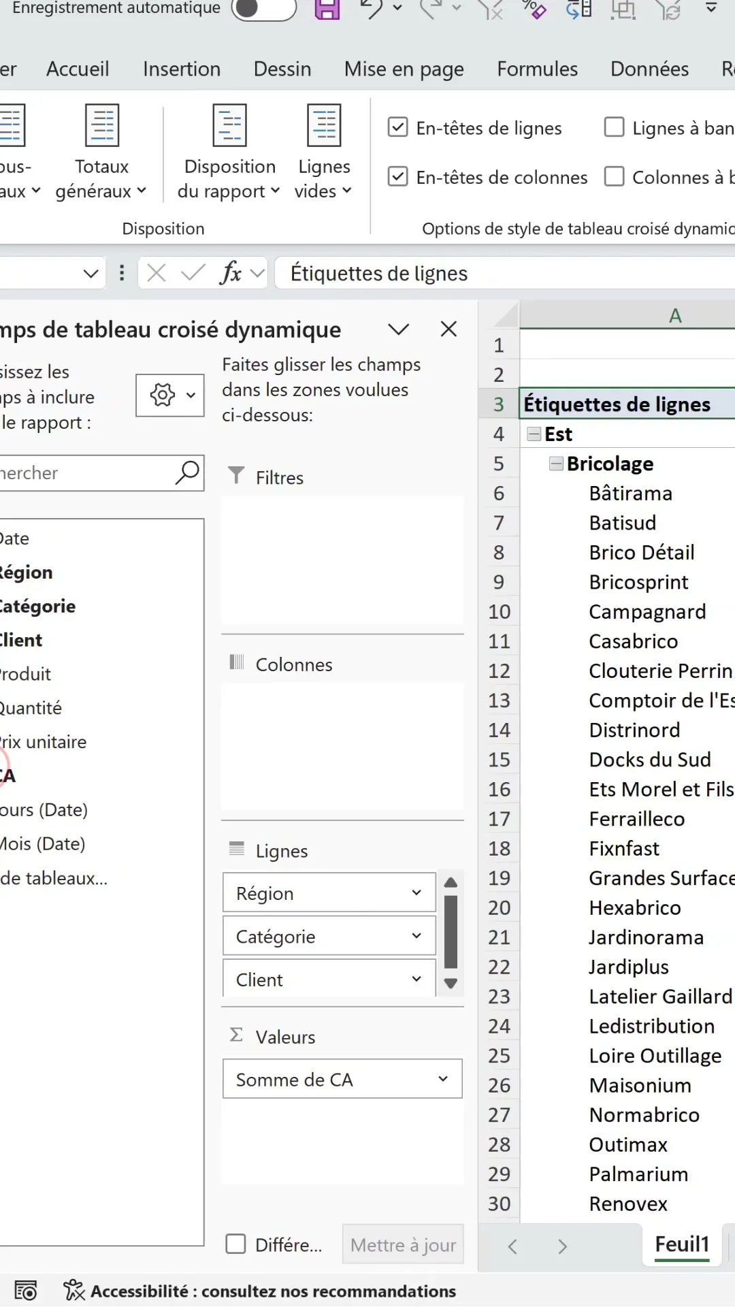The width and height of the screenshot is (735, 1307).
Task: Open the dropdown arrow next to fx
Action: coord(257,273)
